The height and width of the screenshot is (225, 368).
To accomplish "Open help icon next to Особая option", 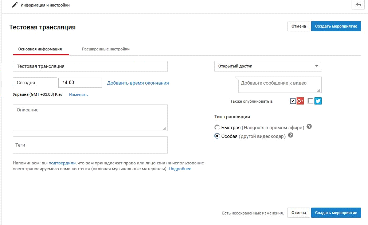I will [x=291, y=135].
